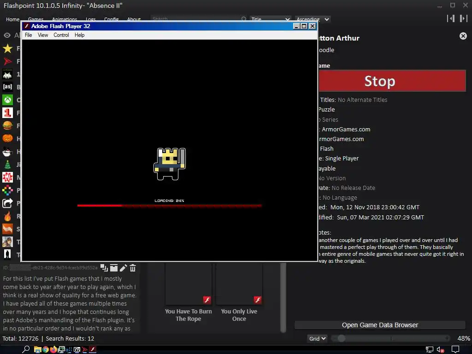The height and width of the screenshot is (354, 472).
Task: Open the Config tab in Flashpoint
Action: coord(112,19)
